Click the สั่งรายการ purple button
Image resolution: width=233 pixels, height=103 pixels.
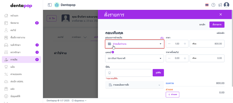217,24
